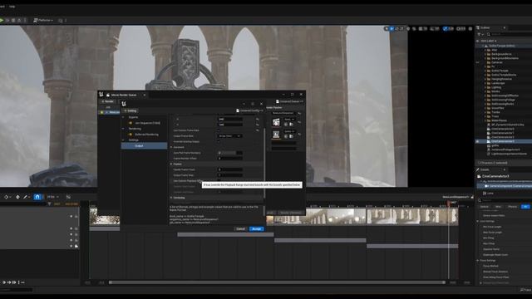
Task: Reset the X resolution value to default
Action: [x=258, y=119]
